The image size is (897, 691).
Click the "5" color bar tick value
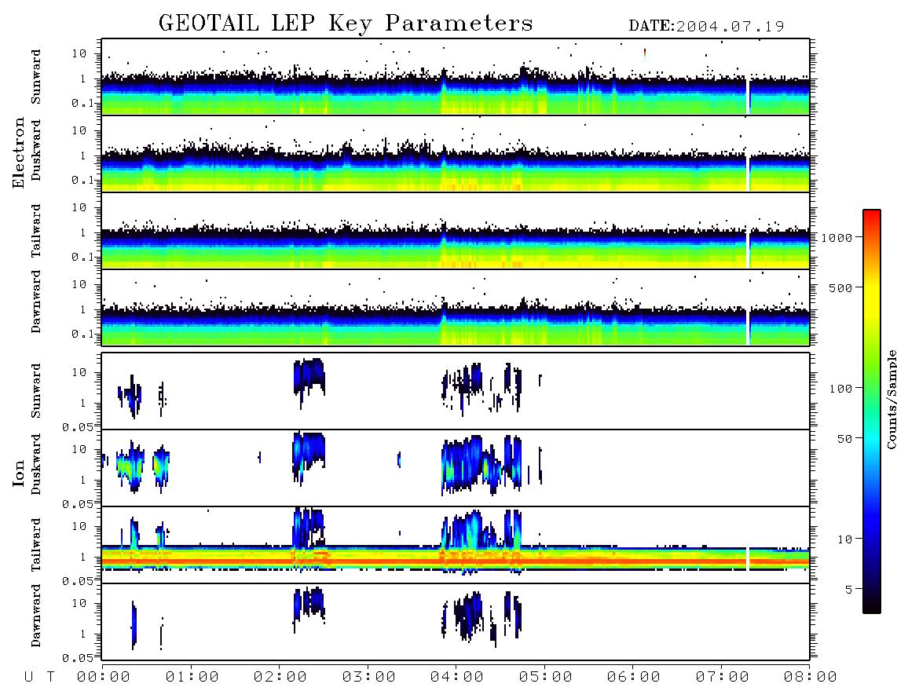click(849, 590)
